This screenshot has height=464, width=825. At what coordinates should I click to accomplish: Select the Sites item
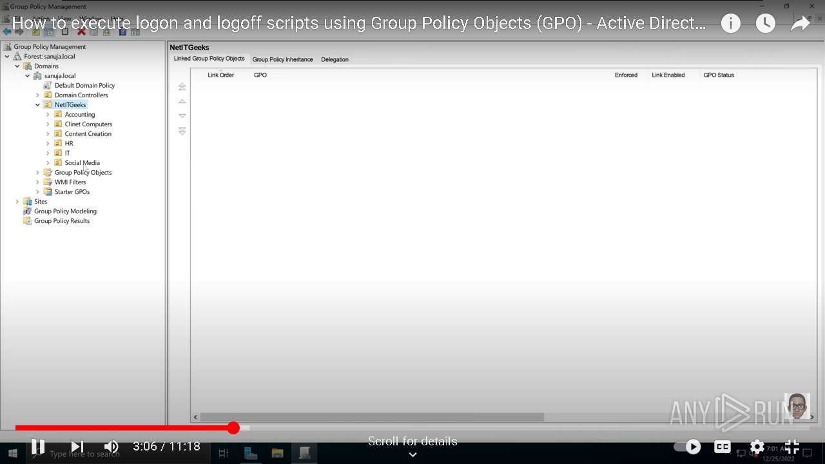click(x=41, y=202)
